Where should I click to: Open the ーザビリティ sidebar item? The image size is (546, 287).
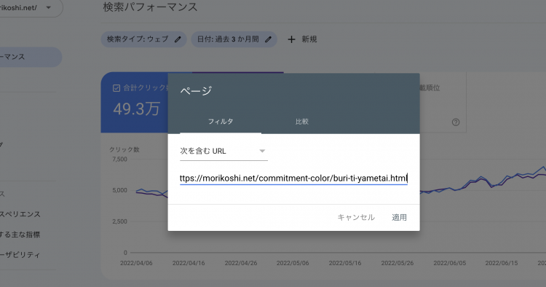point(20,255)
